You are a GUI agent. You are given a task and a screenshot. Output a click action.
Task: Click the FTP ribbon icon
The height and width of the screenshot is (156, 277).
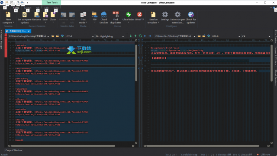[x=94, y=15]
